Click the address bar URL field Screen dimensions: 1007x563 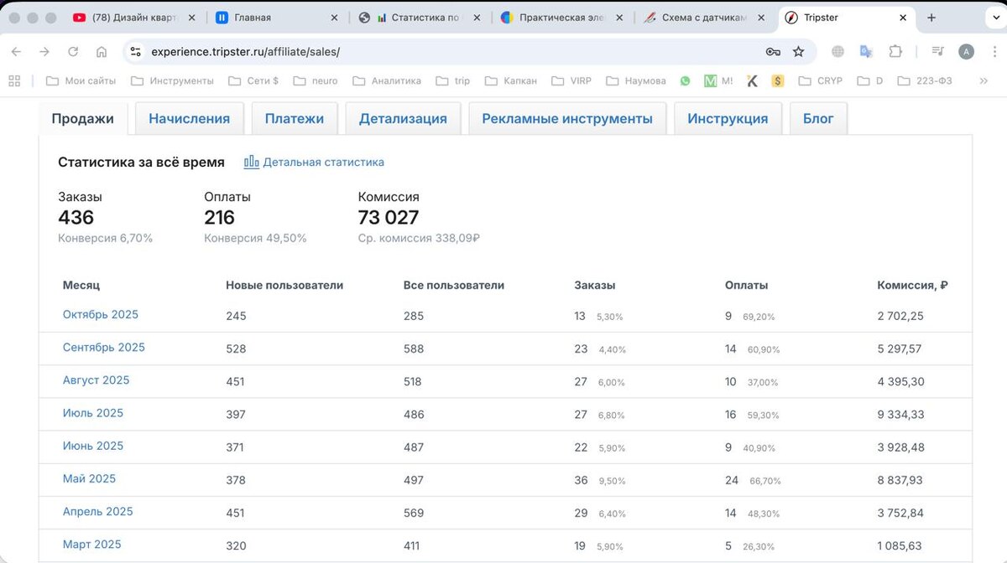[x=420, y=52]
